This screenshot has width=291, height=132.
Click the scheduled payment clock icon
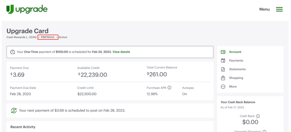12,52
